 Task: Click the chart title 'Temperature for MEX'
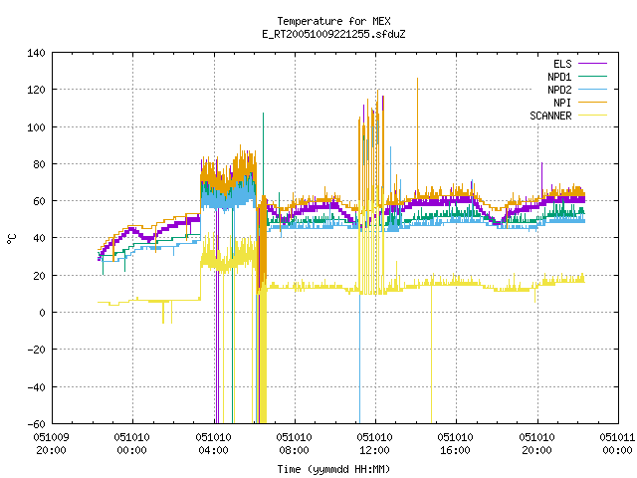tap(333, 21)
